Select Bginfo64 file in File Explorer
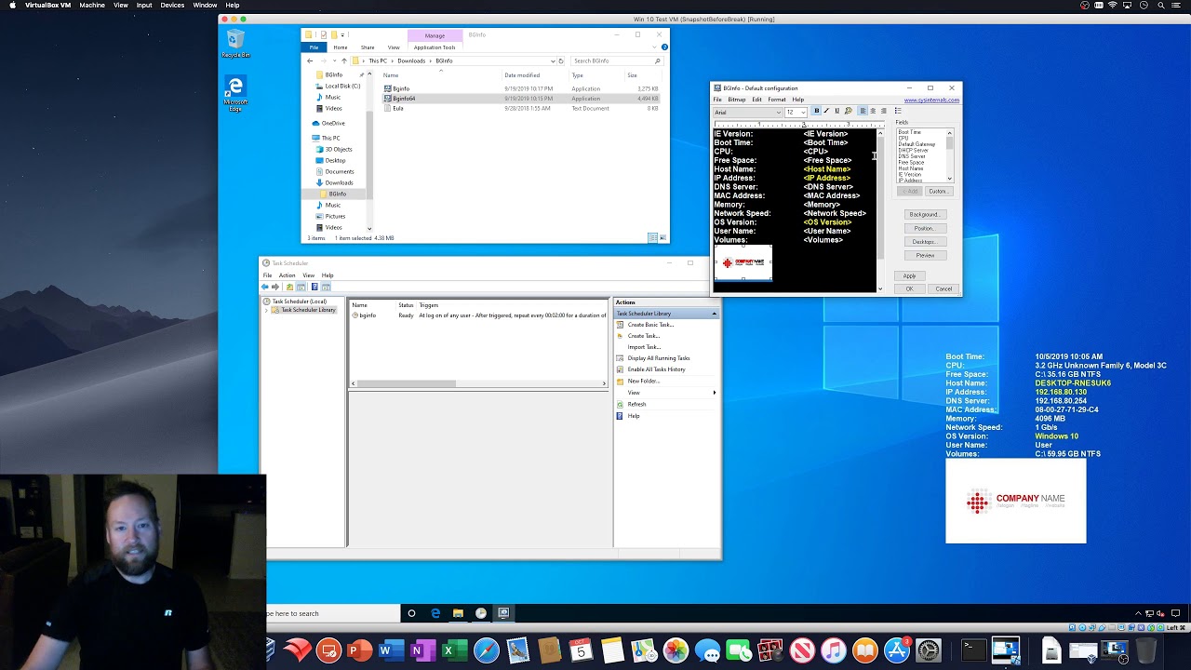This screenshot has width=1191, height=670. 521,99
